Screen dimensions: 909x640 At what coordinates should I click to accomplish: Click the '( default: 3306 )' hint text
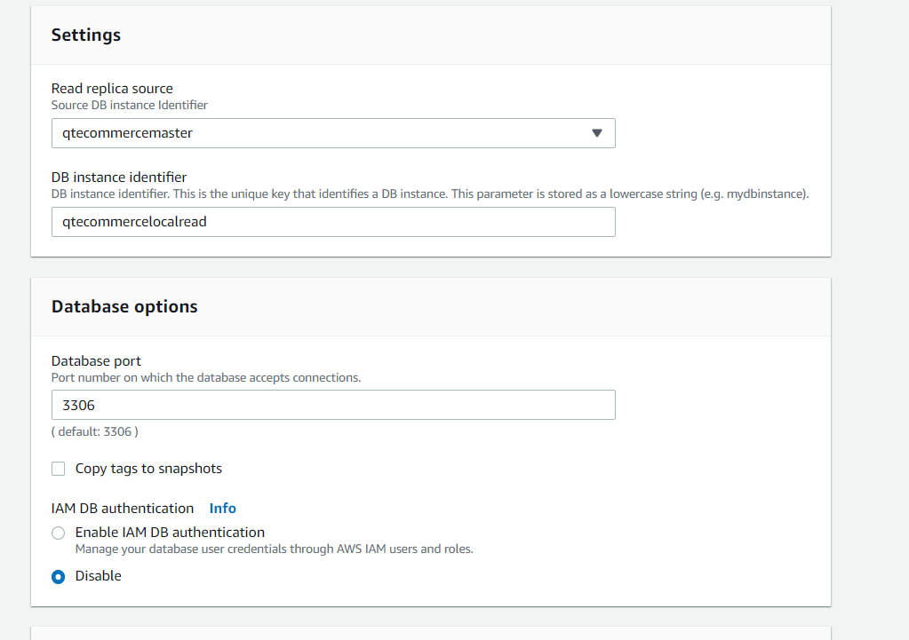click(x=95, y=431)
